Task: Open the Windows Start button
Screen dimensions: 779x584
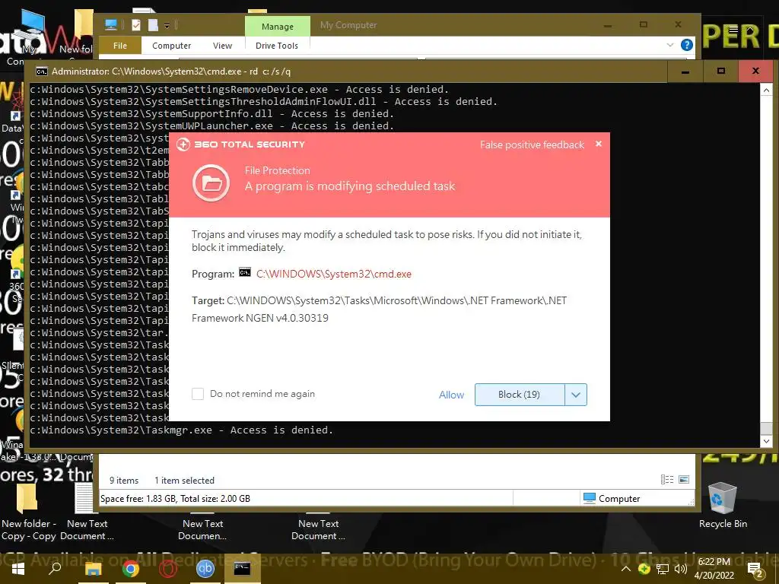Action: click(x=18, y=569)
